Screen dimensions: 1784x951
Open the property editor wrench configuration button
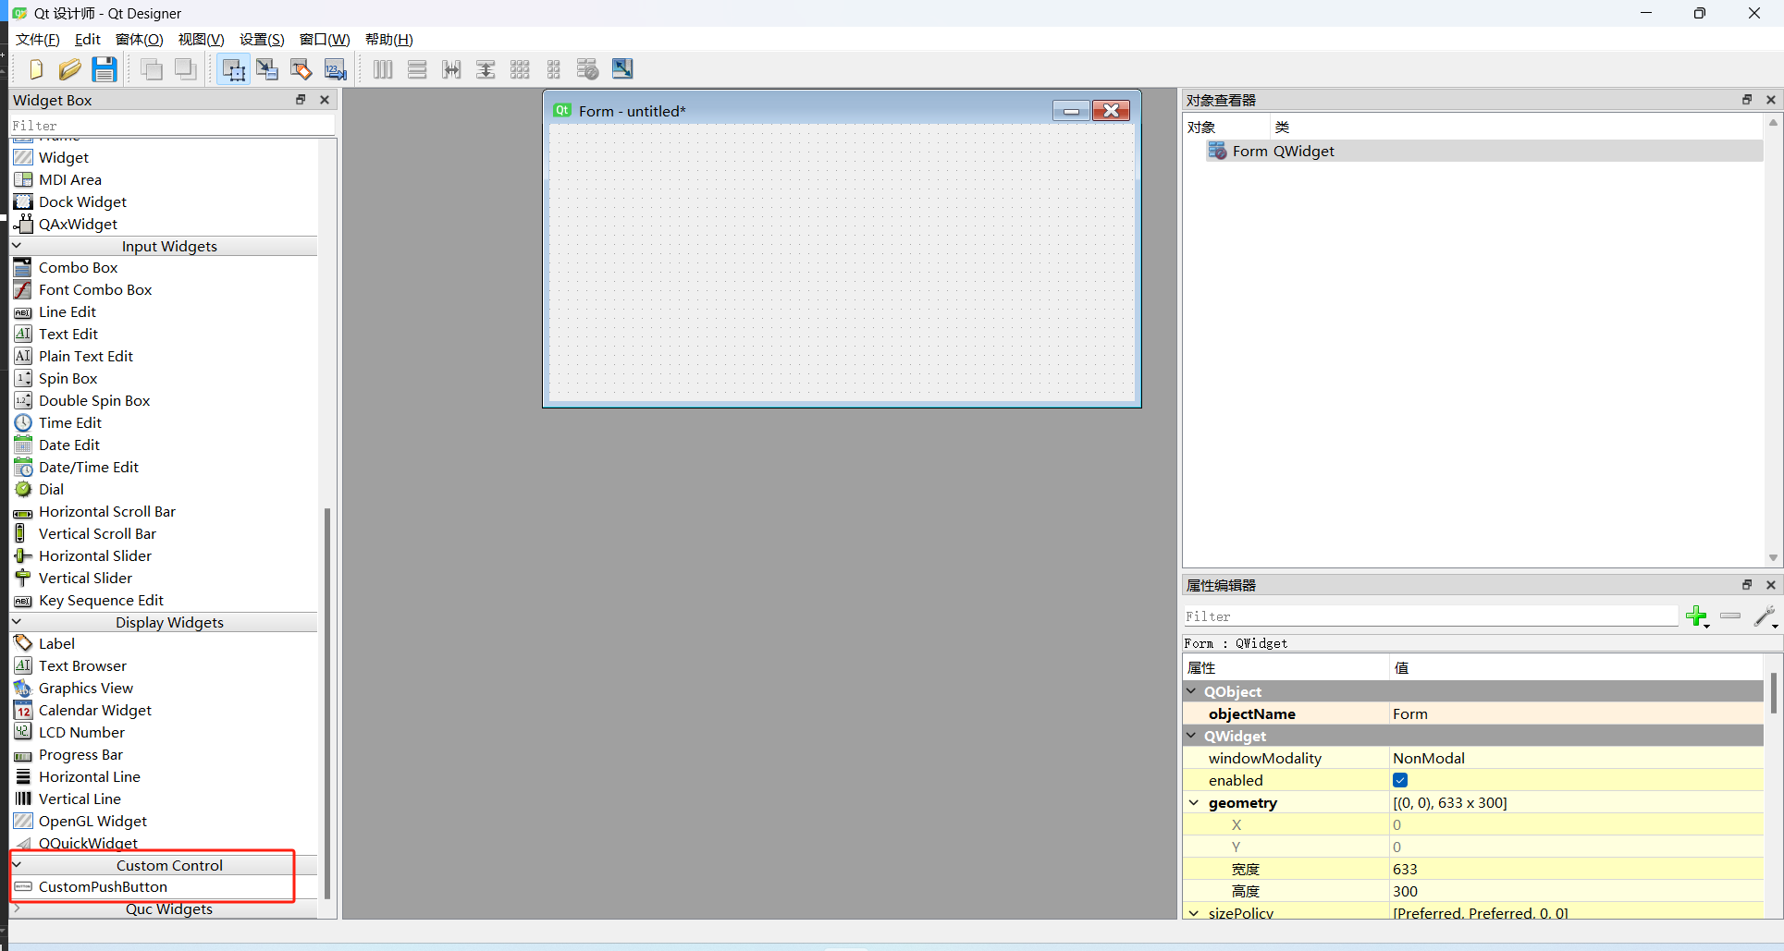pos(1765,616)
